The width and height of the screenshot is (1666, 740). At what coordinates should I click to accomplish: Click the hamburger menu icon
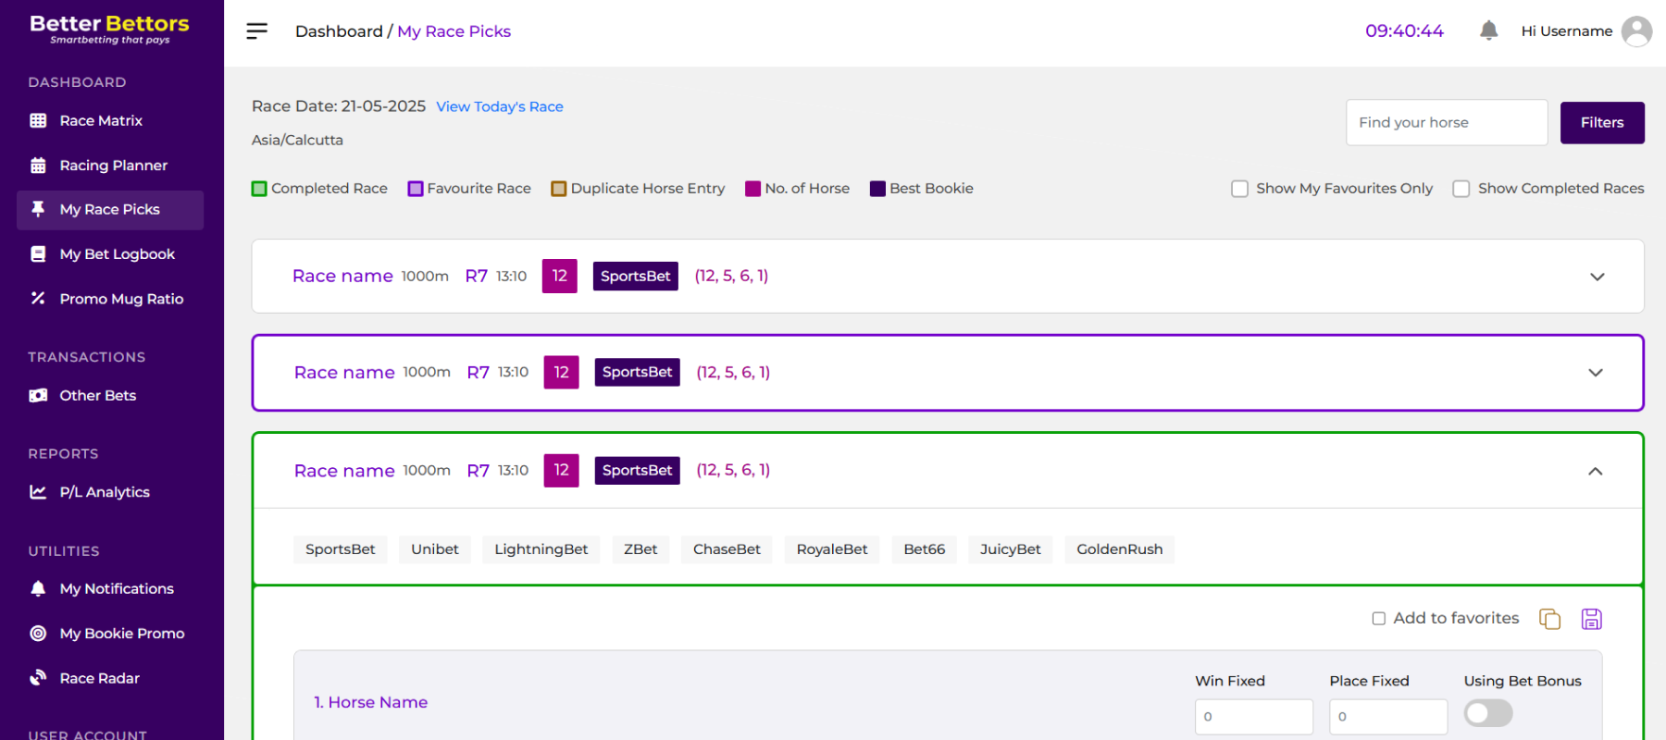coord(256,31)
